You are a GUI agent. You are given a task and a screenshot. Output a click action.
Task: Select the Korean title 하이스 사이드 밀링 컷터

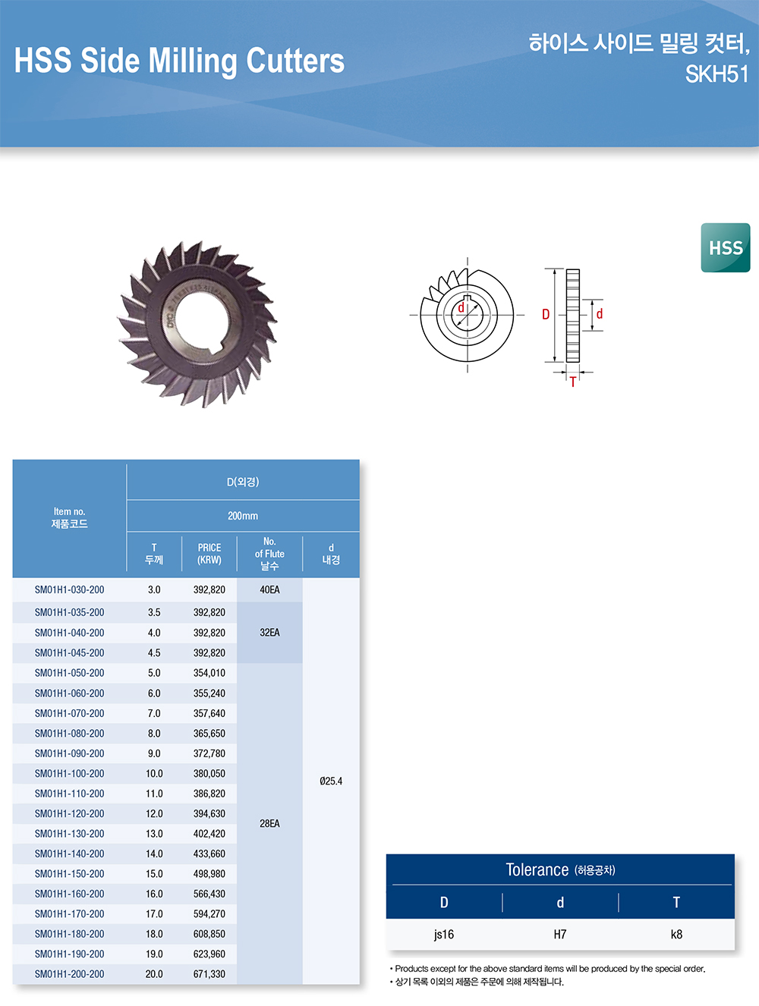(x=639, y=44)
